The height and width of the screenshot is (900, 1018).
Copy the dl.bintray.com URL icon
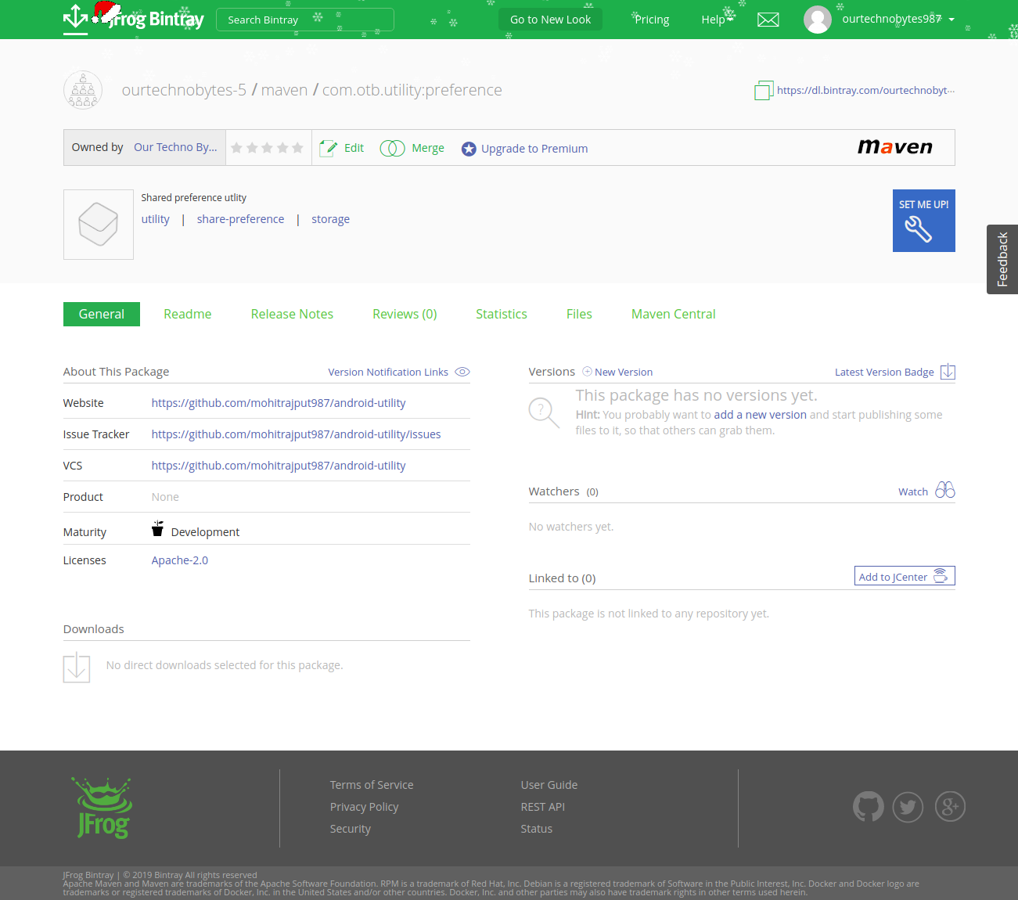[764, 91]
